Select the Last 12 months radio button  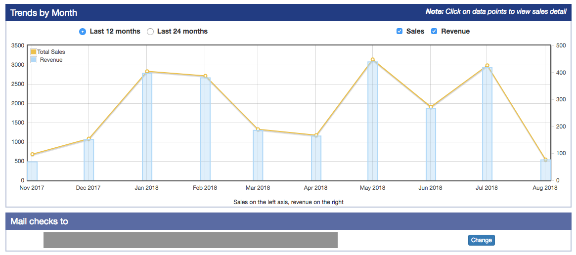point(82,32)
